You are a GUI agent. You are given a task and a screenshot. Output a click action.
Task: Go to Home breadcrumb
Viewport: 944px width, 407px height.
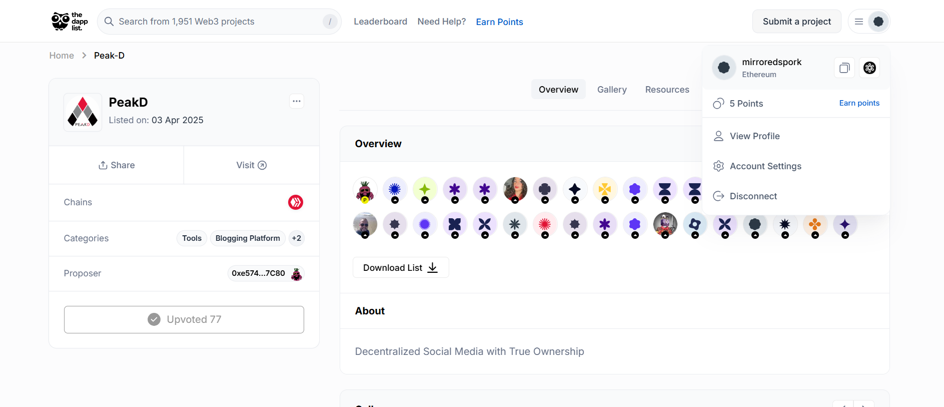point(62,56)
